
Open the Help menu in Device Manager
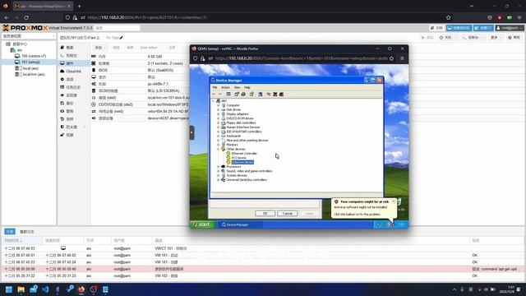pyautogui.click(x=247, y=88)
